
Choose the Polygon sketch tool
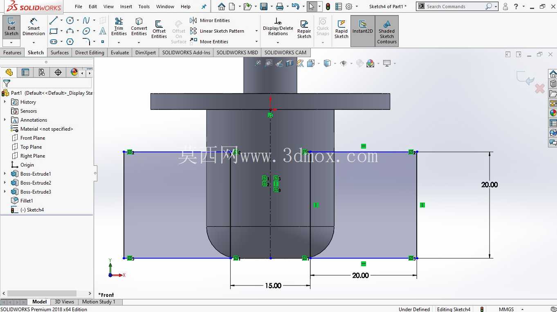tap(70, 42)
